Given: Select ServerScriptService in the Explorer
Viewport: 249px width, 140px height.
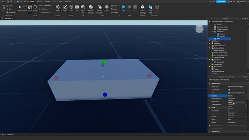Looking at the screenshot, I should [x=221, y=55].
